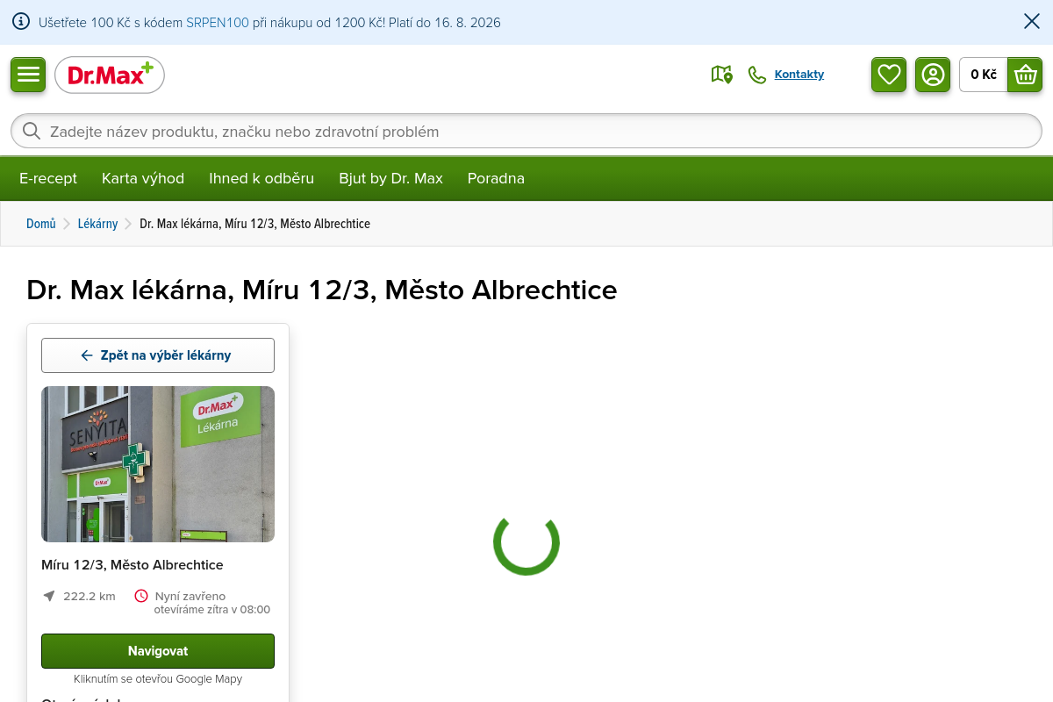The width and height of the screenshot is (1053, 702).
Task: Open favorites heart icon
Action: tap(889, 75)
